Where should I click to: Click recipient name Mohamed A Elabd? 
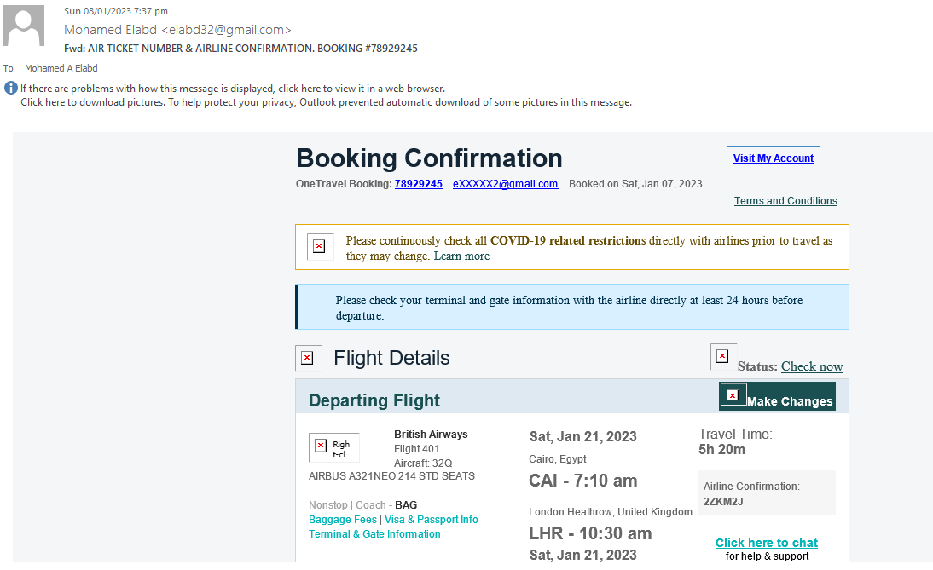[61, 67]
